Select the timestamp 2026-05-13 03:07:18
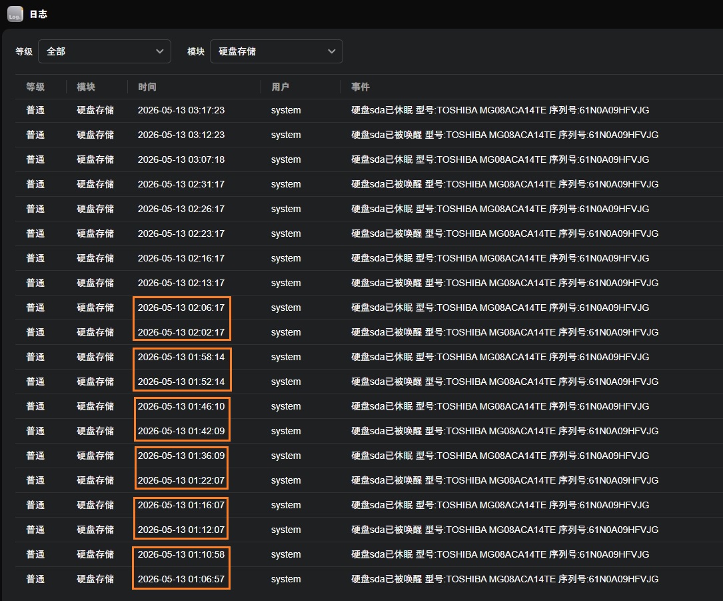 (181, 159)
